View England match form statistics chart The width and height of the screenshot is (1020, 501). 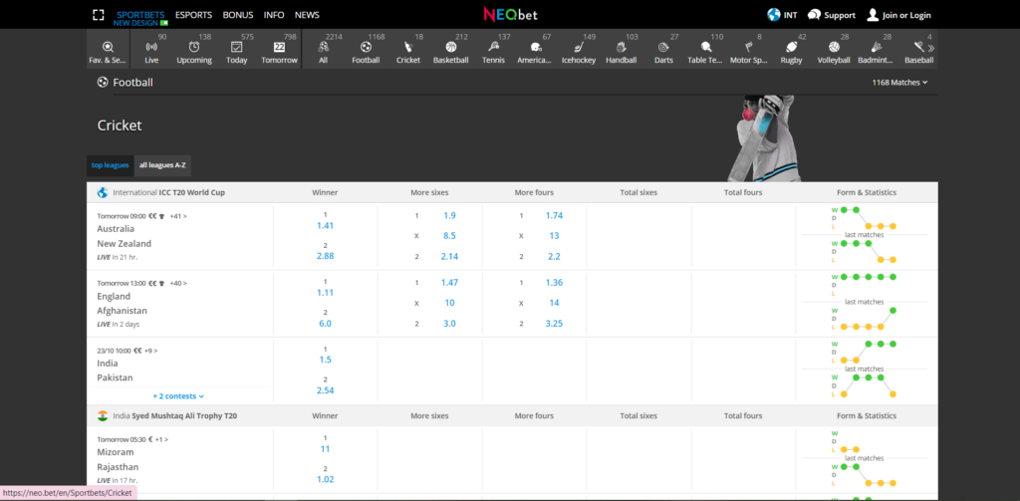[864, 301]
